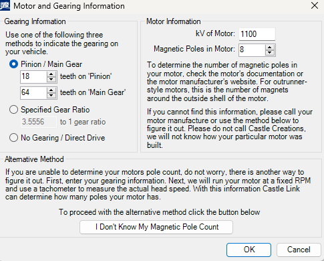Increase the teeth on Main Gear value

51,90
